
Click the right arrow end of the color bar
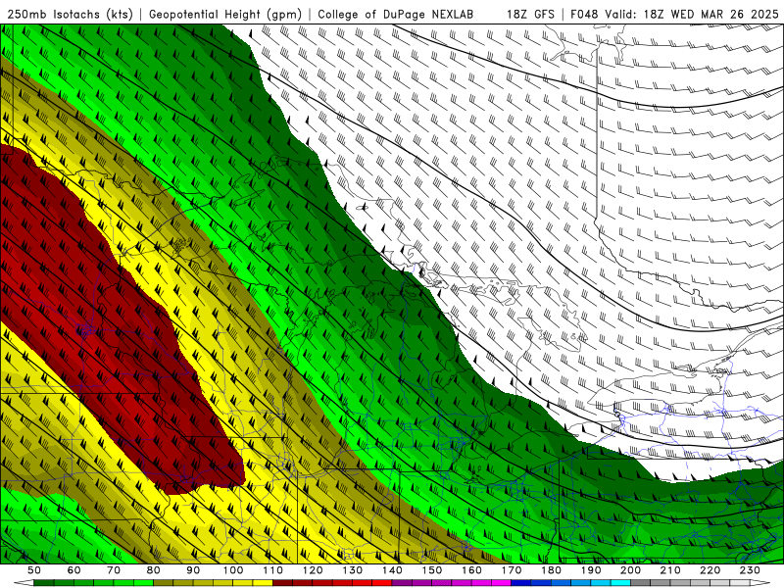[760, 583]
